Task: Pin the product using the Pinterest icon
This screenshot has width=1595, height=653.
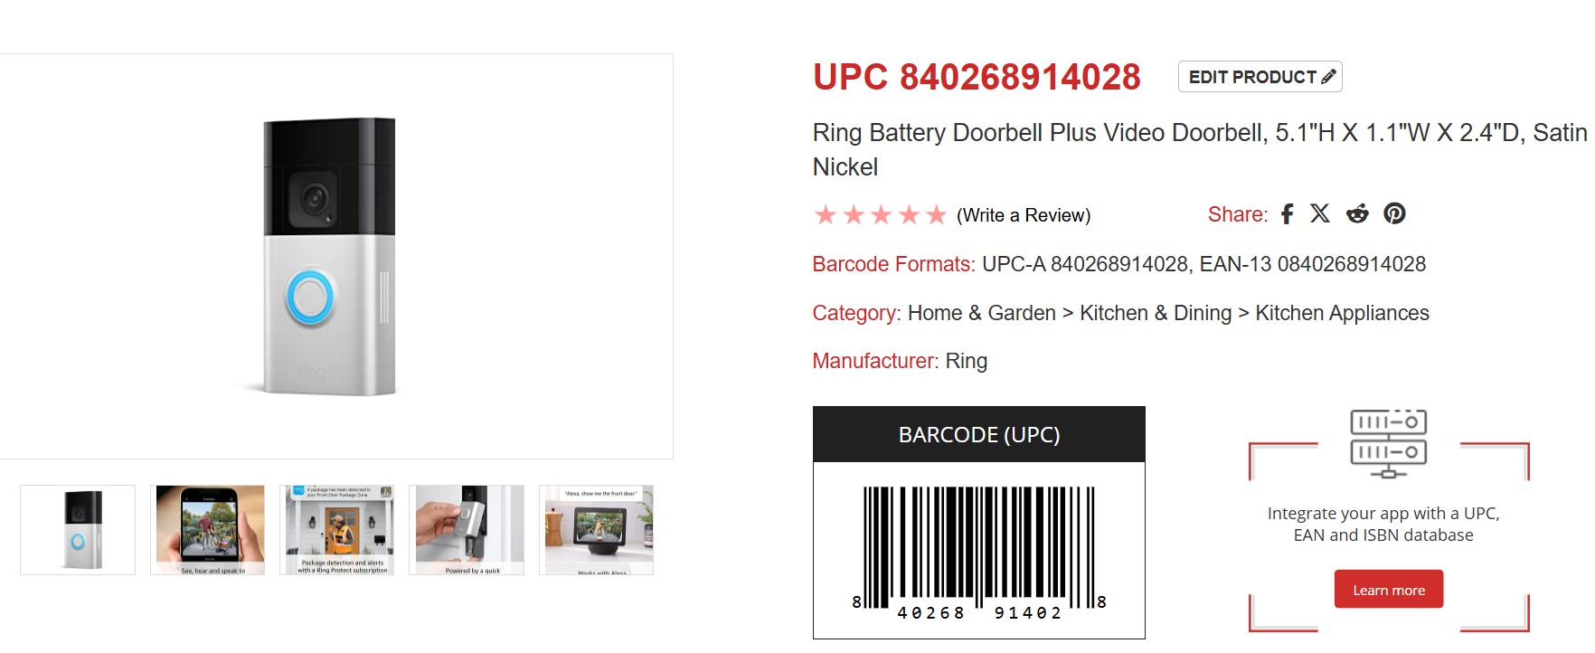Action: (1395, 214)
